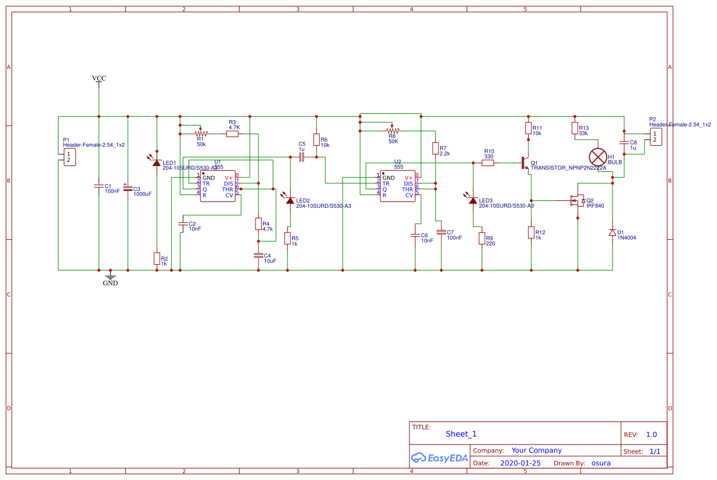Click the P2 header connector symbol
Screen dimensions: 717x480
[655, 137]
